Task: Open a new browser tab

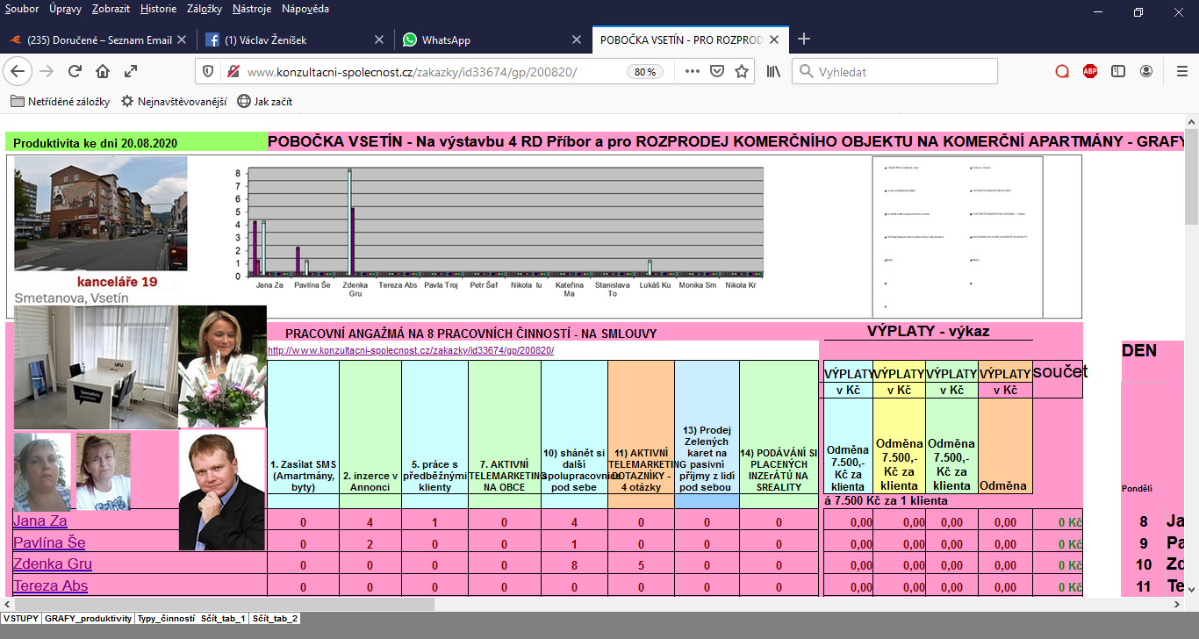Action: pyautogui.click(x=804, y=39)
